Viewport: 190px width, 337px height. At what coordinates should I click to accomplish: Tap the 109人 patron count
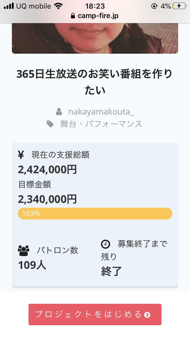click(32, 265)
